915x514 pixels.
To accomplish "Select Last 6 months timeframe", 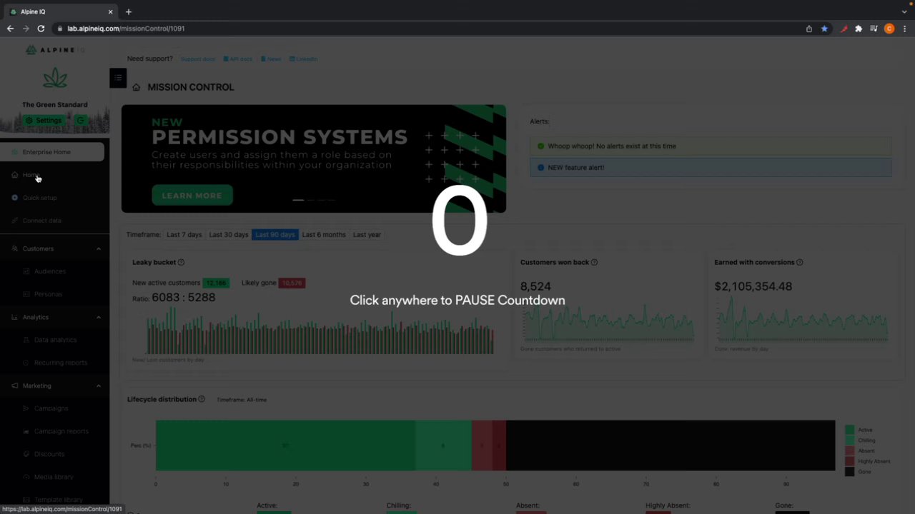I will click(324, 235).
